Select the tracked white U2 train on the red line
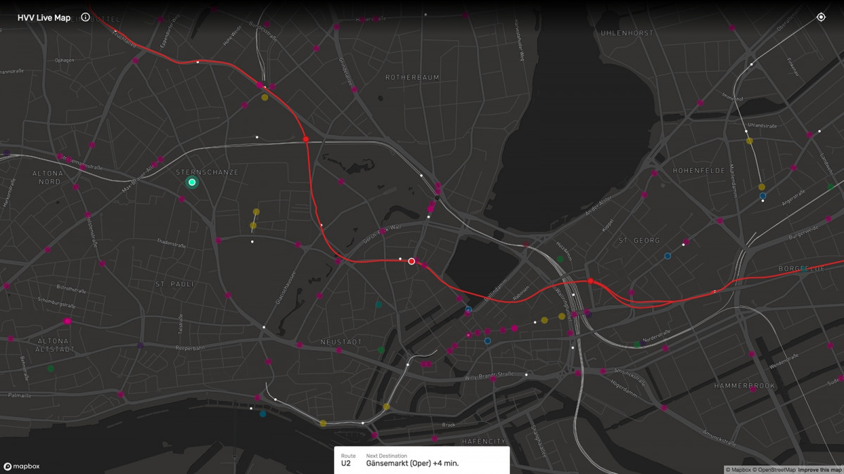Image resolution: width=844 pixels, height=474 pixels. 411,260
